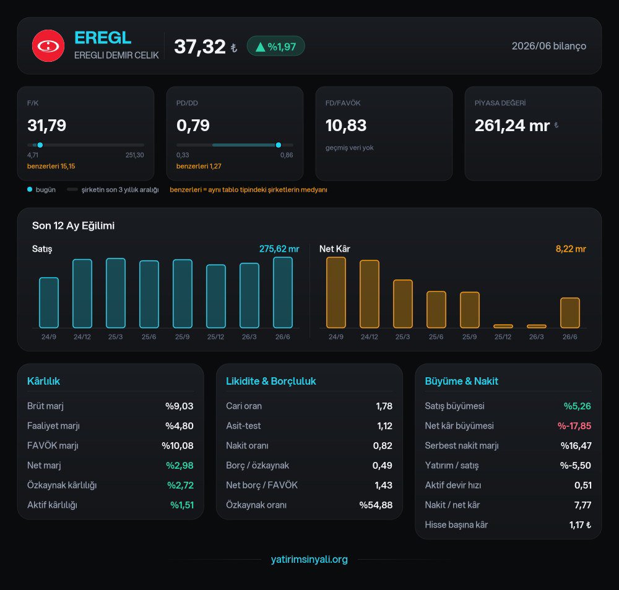Click the geçmiş veri yok note

pos(349,147)
